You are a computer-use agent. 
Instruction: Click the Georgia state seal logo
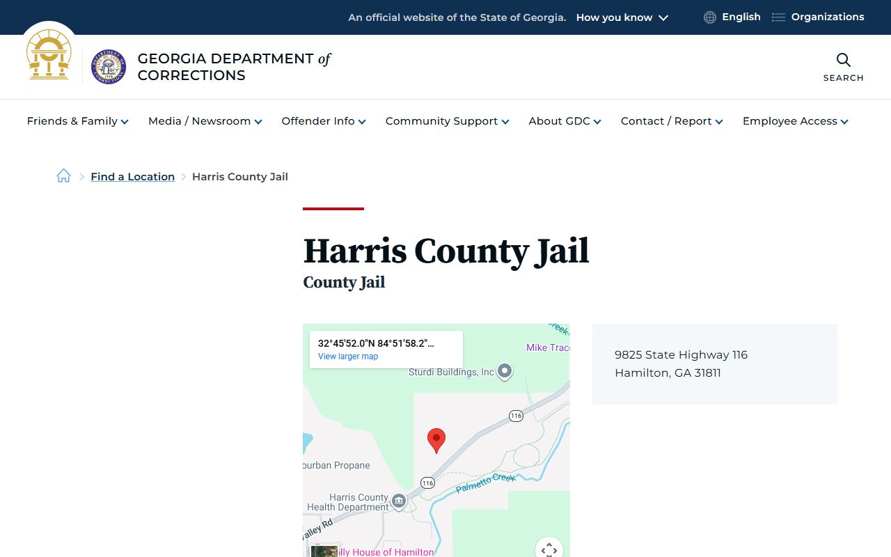(49, 55)
